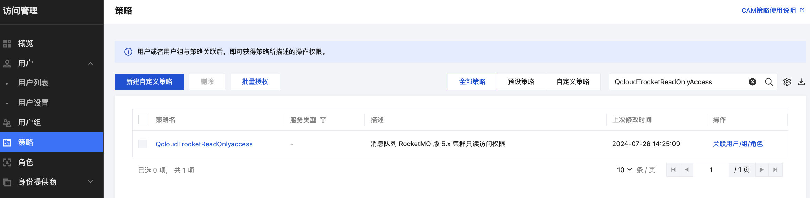Viewport: 810px width, 198px height.
Task: Run search with the magnifier icon
Action: tap(769, 82)
